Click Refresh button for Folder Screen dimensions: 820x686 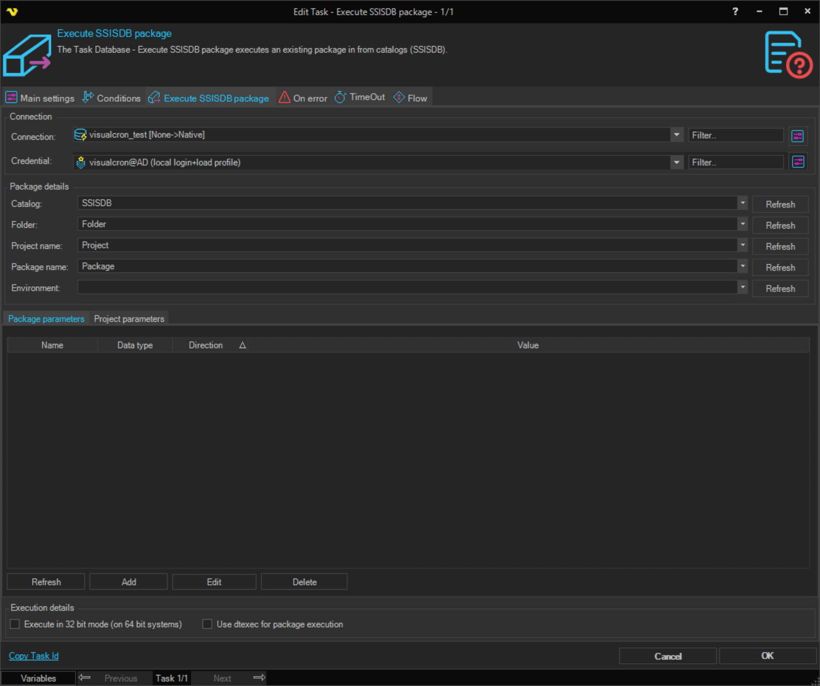click(x=780, y=225)
